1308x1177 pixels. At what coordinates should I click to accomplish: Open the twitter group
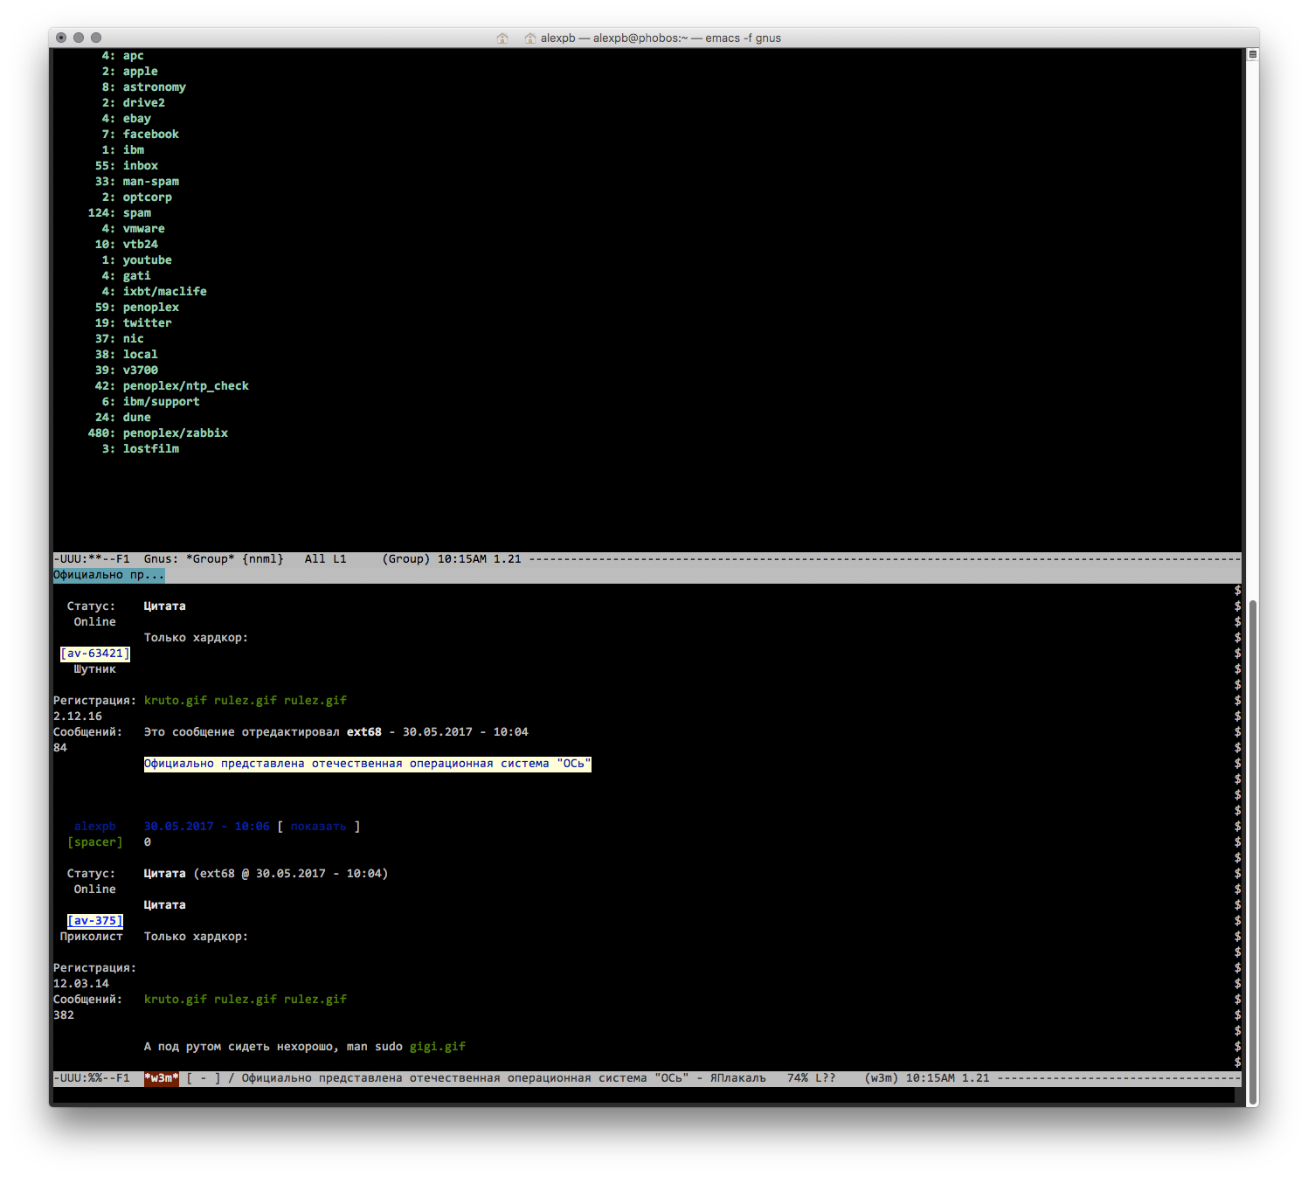pos(147,323)
